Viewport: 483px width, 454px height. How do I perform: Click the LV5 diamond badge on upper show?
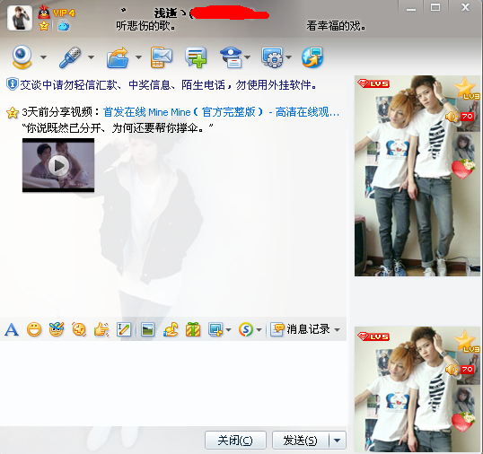[373, 83]
